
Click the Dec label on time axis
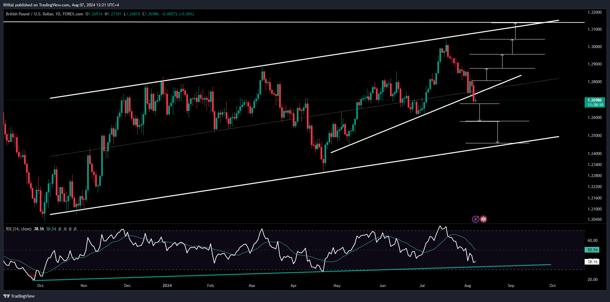tap(127, 286)
